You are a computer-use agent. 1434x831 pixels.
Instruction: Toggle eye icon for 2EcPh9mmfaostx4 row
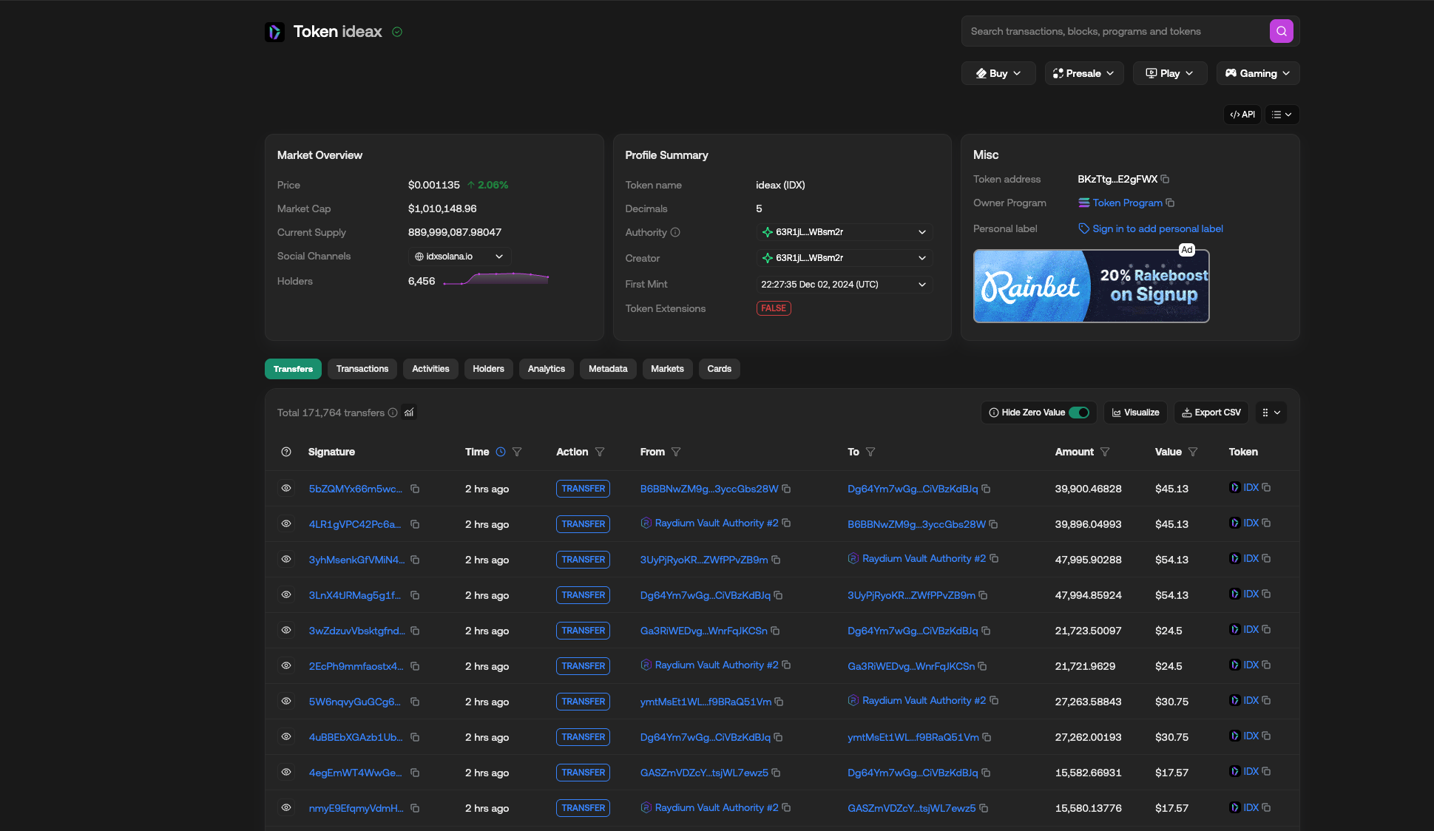286,665
